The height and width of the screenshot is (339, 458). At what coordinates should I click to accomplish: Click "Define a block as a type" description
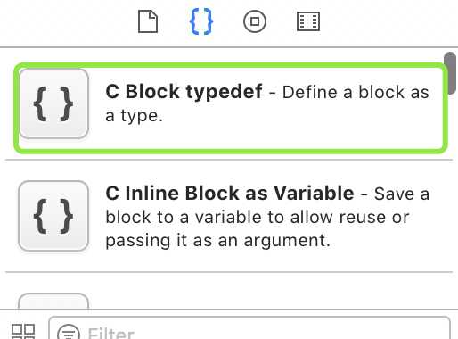coord(267,103)
